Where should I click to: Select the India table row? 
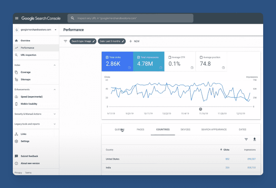[181, 168]
